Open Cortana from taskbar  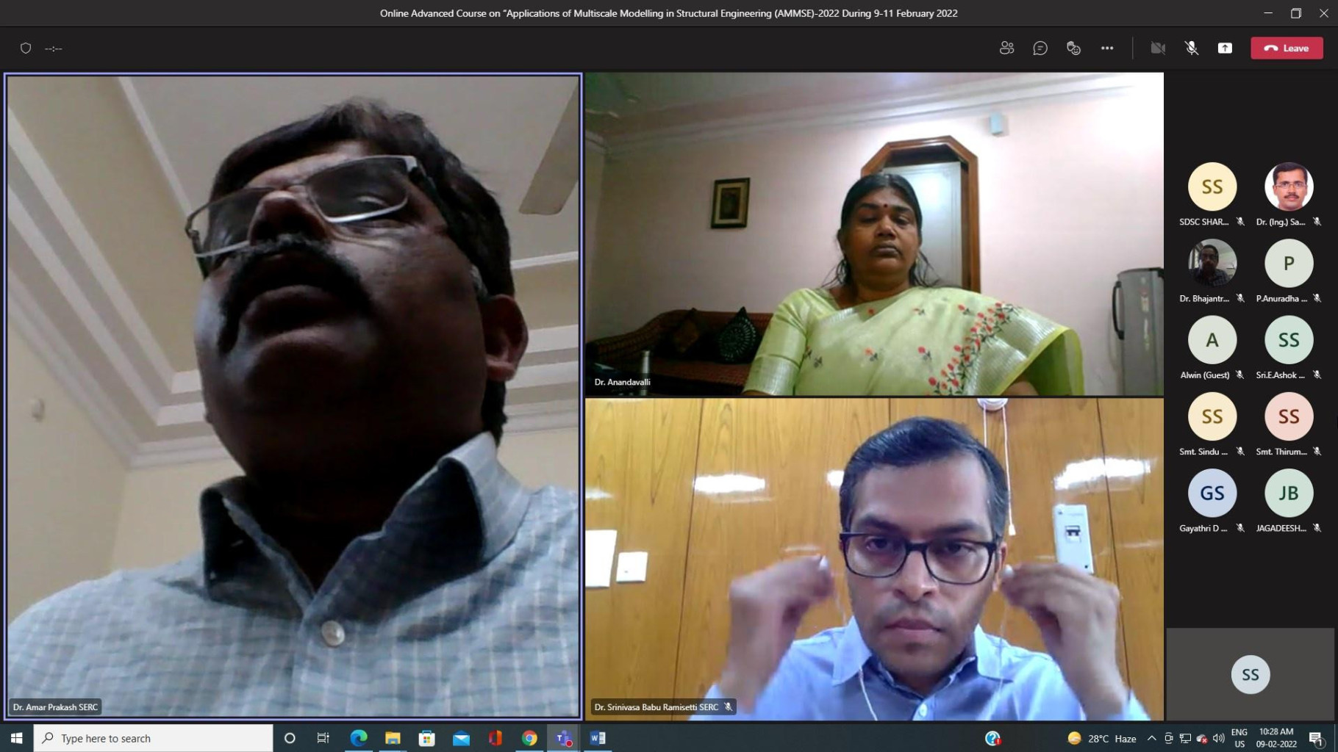289,738
